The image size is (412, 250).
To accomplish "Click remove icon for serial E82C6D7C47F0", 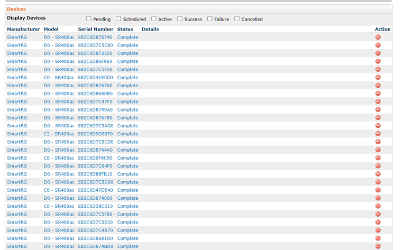I will [x=378, y=101].
